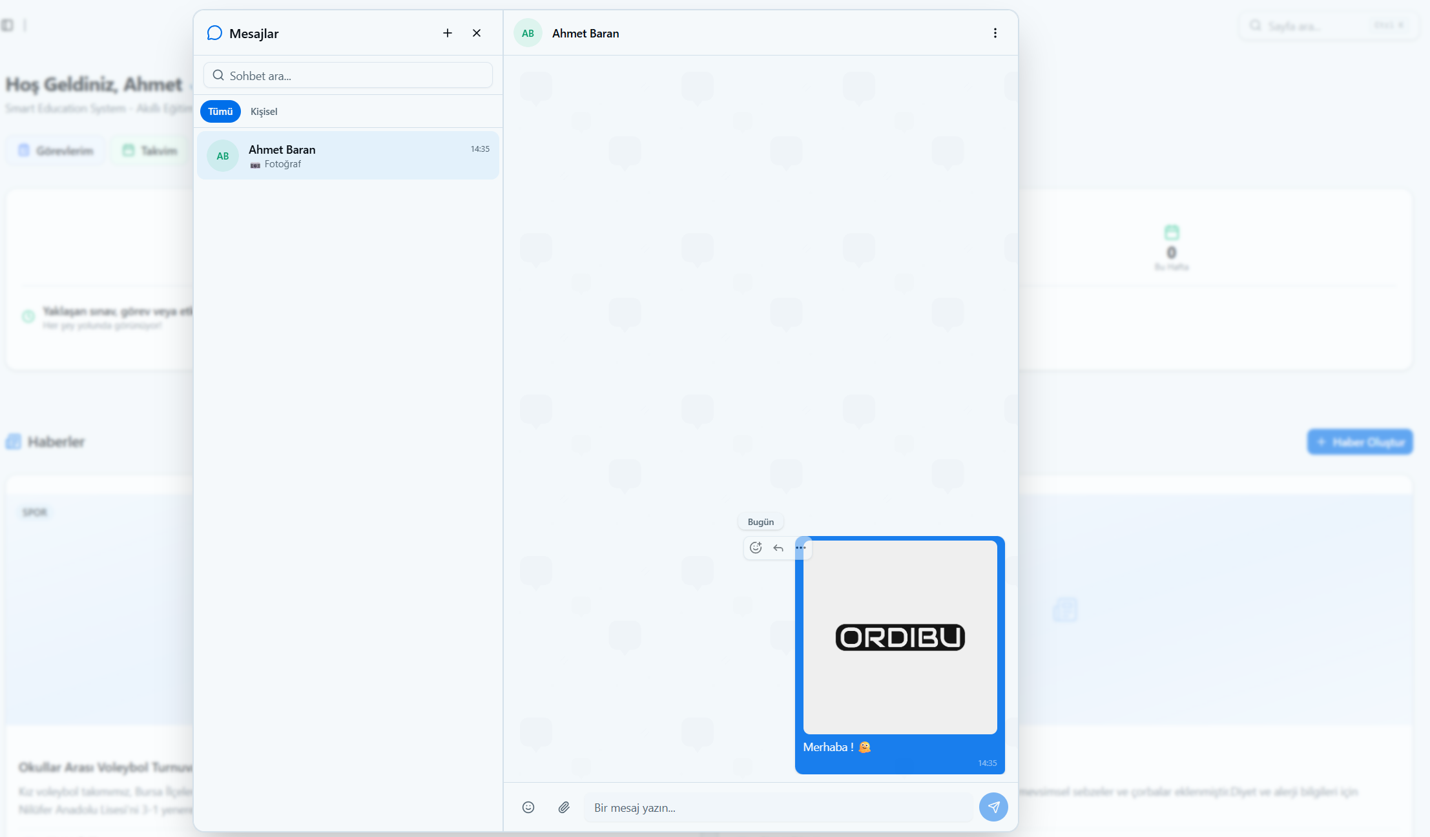Click the AB avatar in chat header
This screenshot has height=837, width=1430.
click(528, 33)
